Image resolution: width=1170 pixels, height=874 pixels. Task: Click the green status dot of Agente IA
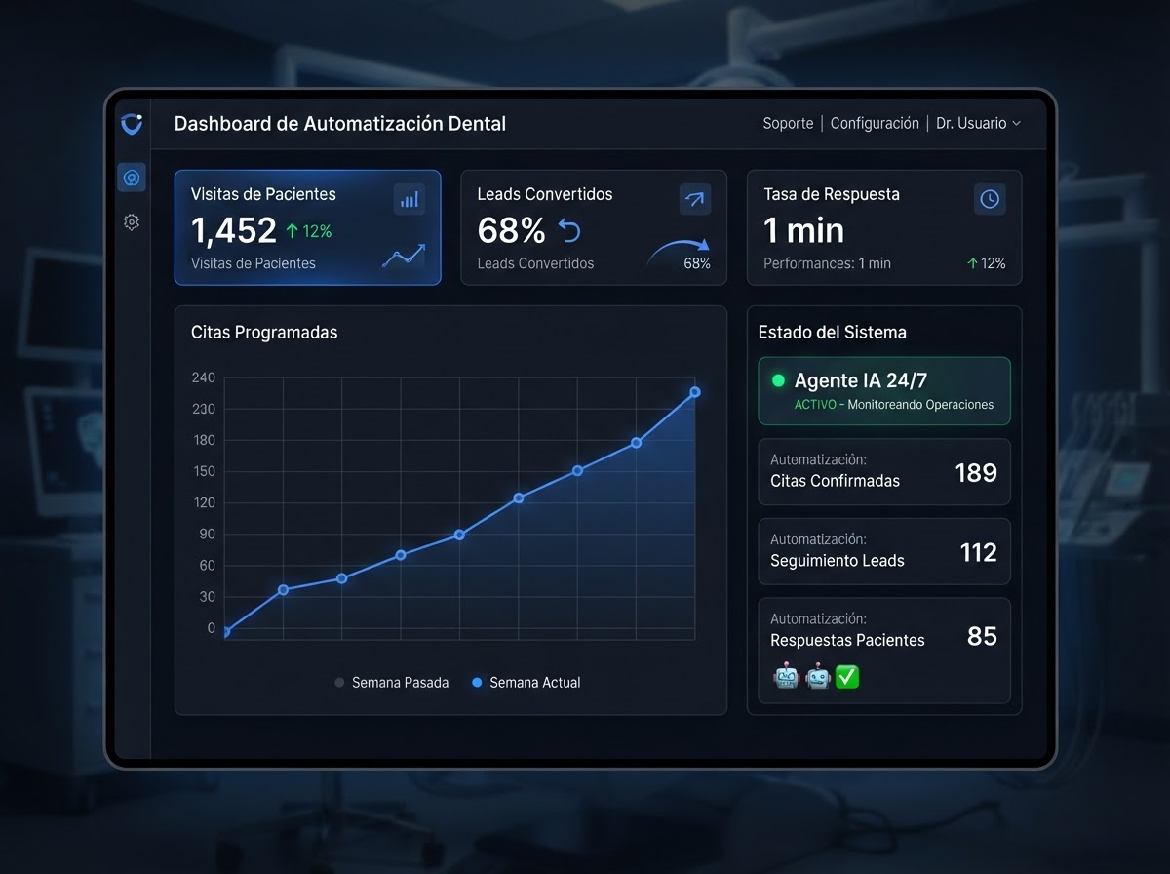778,380
